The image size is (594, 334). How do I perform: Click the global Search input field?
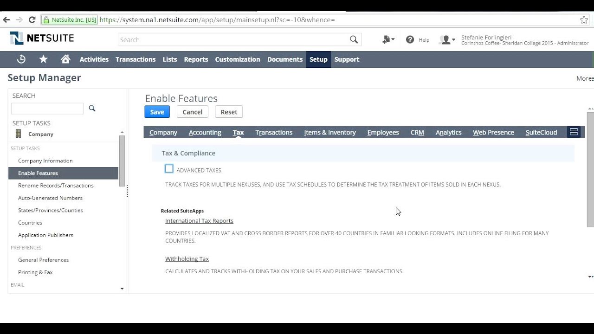pyautogui.click(x=233, y=40)
